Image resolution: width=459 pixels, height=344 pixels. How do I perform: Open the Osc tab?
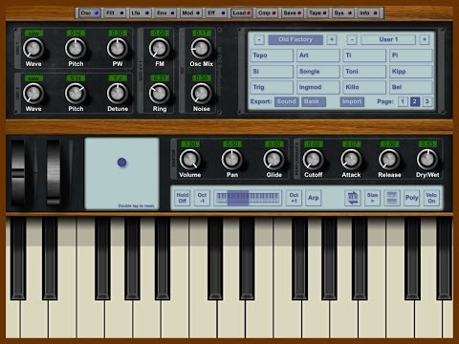point(90,13)
